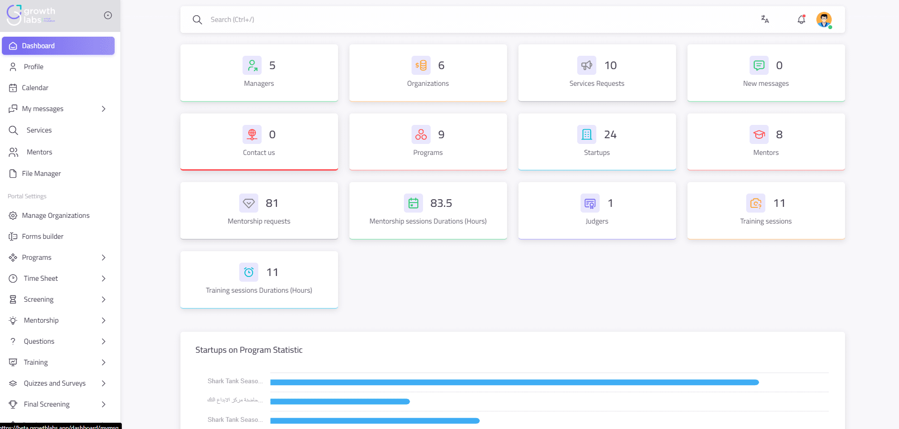Screen dimensions: 899x429
Task: Click the user avatar in header
Action: pyautogui.click(x=824, y=20)
